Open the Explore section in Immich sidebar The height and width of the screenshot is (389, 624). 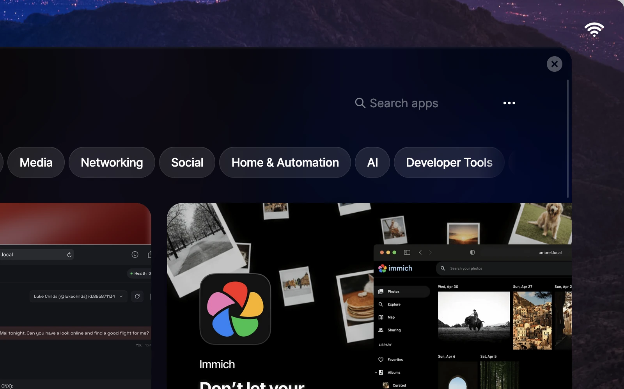(394, 304)
